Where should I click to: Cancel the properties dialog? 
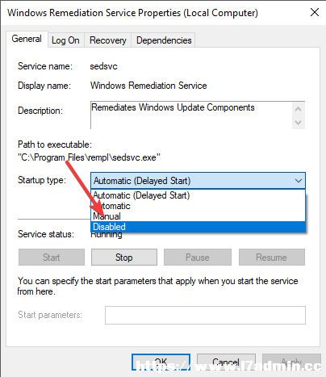point(226,362)
